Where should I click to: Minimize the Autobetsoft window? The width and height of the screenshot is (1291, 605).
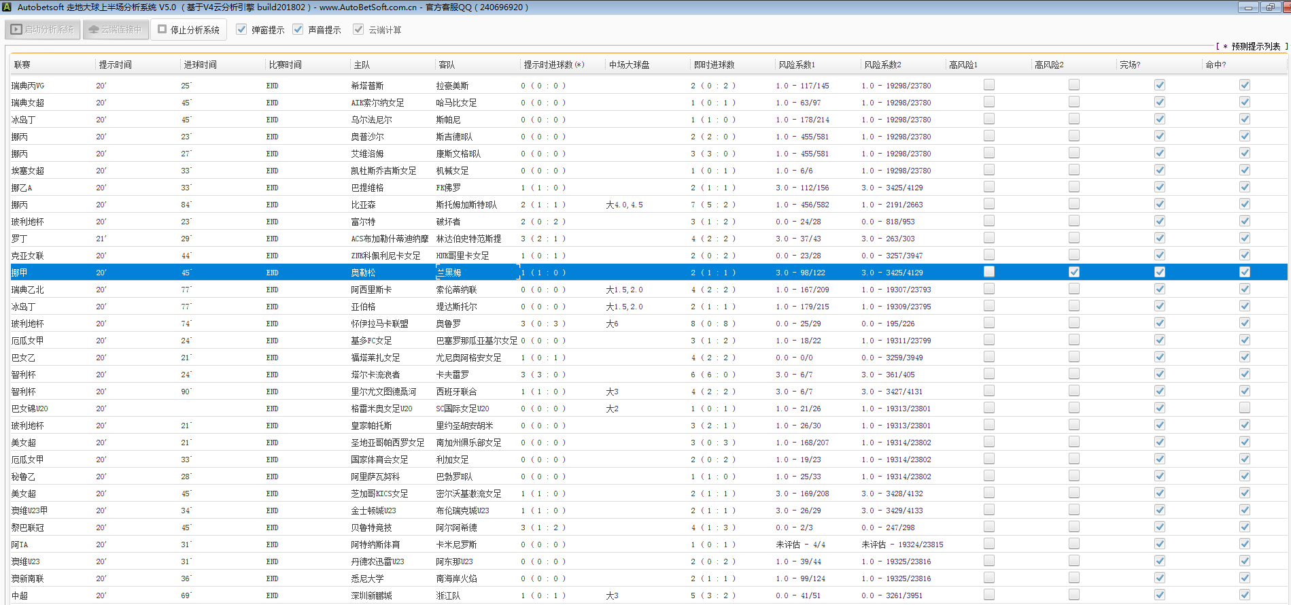coord(1248,7)
